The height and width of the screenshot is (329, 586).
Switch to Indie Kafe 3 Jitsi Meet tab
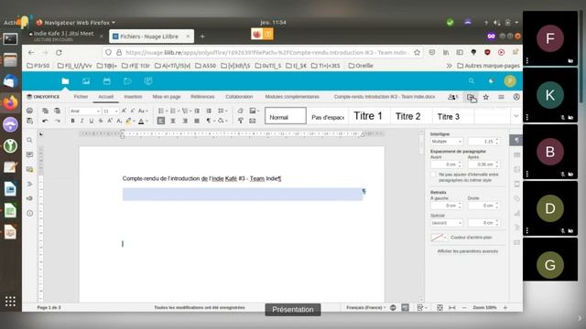63,36
